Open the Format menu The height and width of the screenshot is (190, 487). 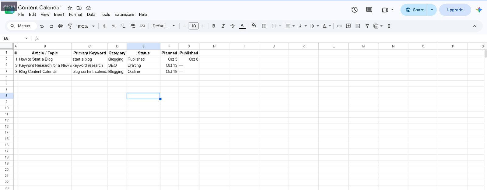75,14
